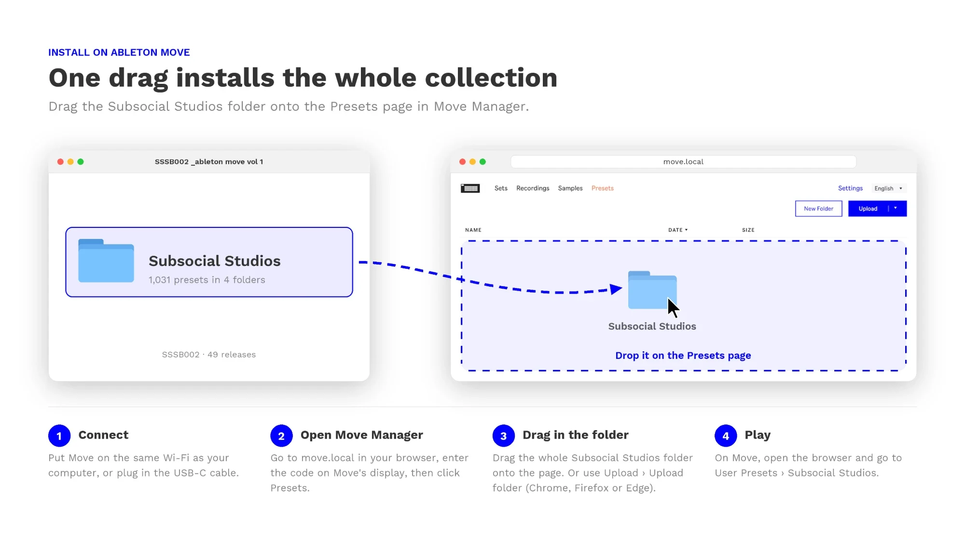Image resolution: width=965 pixels, height=542 pixels.
Task: Minimize the move.local browser window
Action: point(472,162)
